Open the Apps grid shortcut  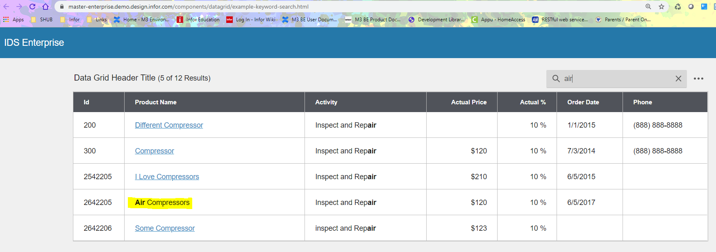tap(14, 20)
